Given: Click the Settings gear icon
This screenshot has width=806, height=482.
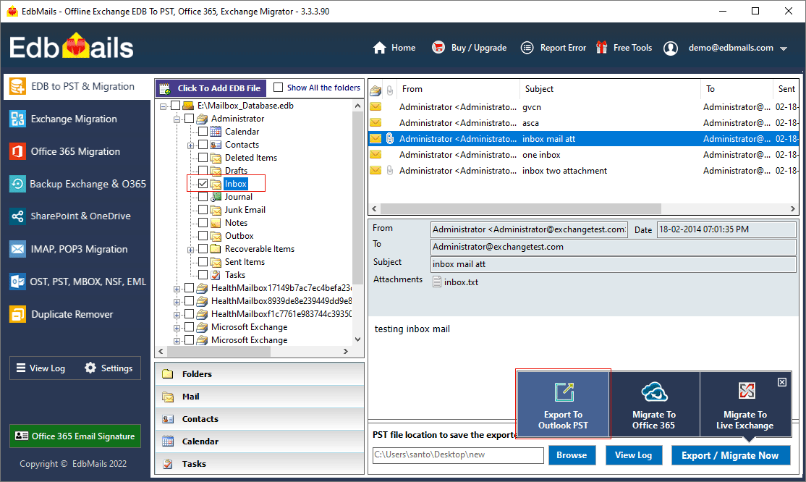Looking at the screenshot, I should pyautogui.click(x=90, y=368).
